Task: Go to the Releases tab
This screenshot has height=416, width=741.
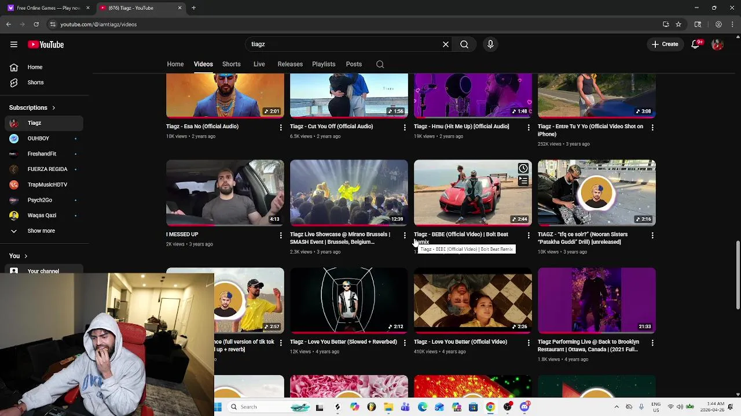Action: point(290,64)
